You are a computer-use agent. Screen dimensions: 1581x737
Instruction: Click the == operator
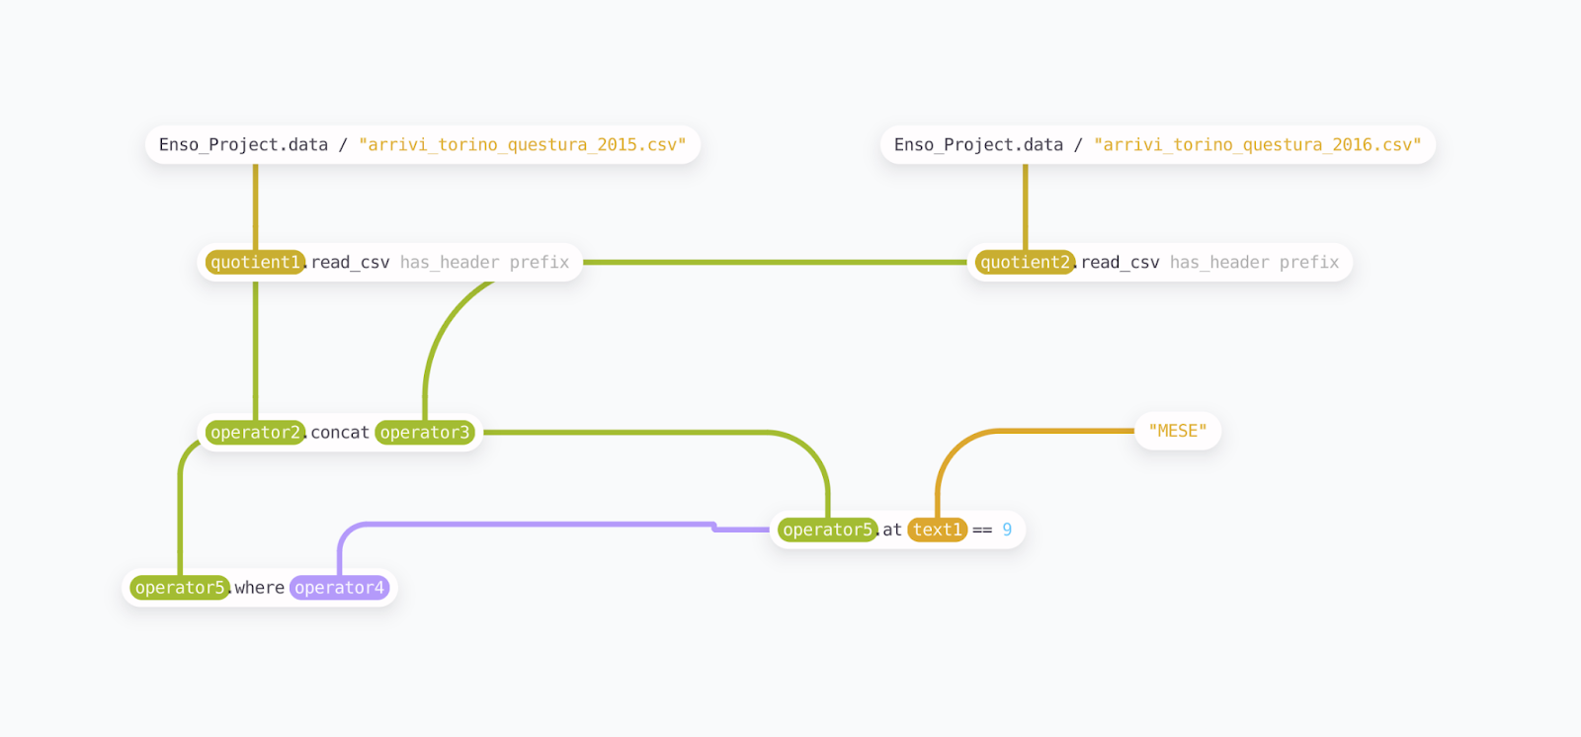pyautogui.click(x=982, y=531)
